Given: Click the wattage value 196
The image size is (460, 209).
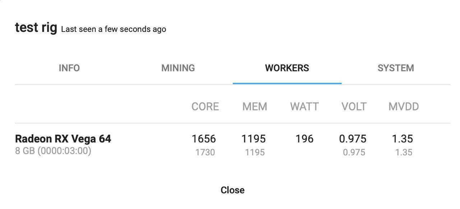Looking at the screenshot, I should (x=304, y=139).
